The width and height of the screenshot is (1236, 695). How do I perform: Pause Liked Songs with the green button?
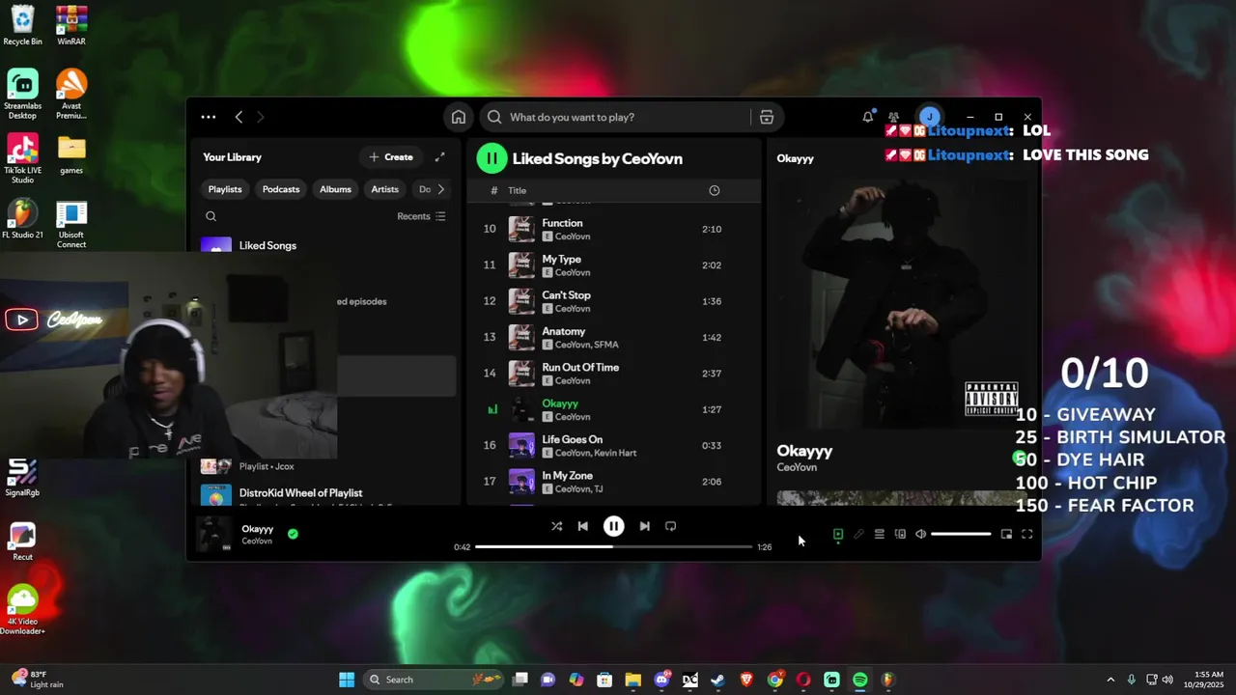pos(492,158)
